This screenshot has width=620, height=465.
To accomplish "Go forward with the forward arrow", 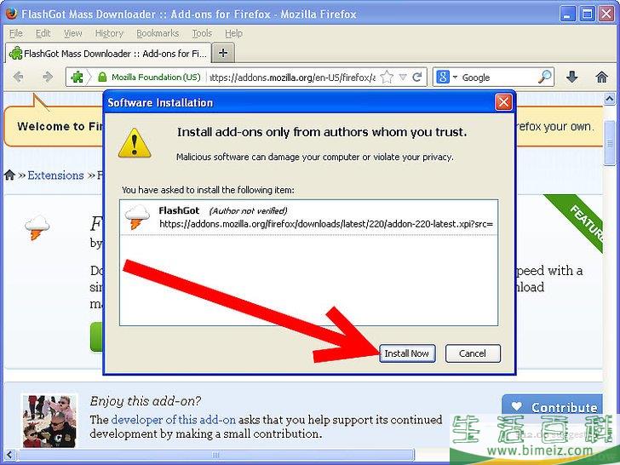I will click(48, 77).
